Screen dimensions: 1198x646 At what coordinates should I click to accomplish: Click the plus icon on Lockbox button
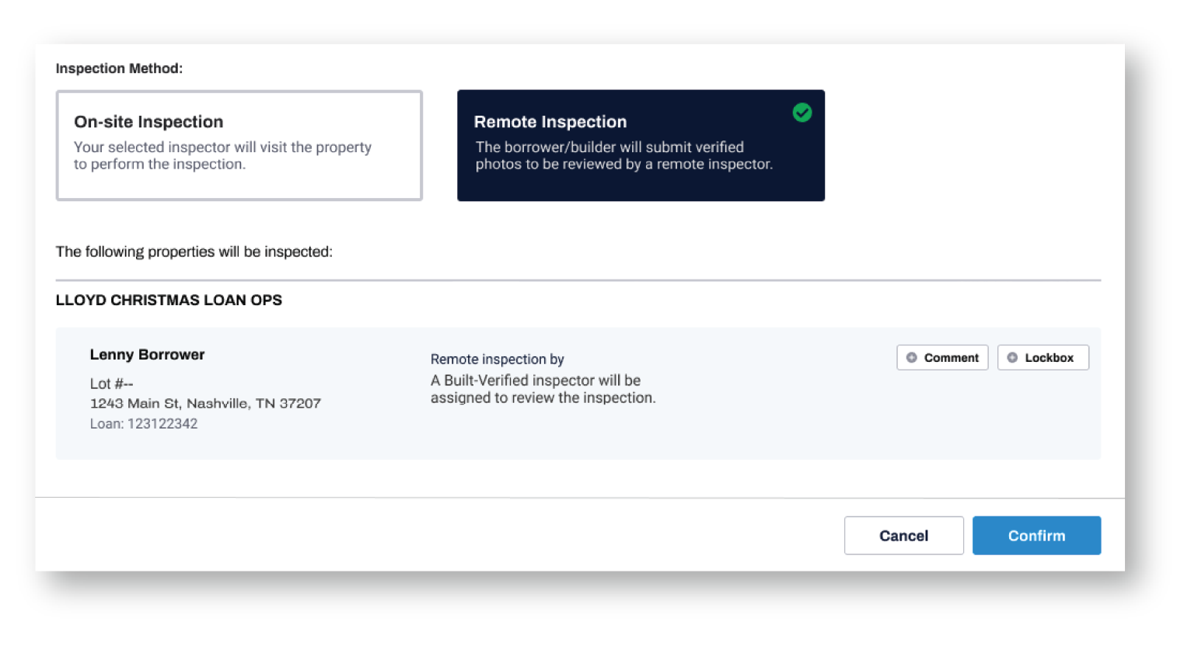point(1012,358)
